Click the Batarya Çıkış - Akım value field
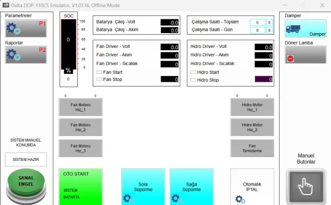The image size is (331, 205). 169,30
